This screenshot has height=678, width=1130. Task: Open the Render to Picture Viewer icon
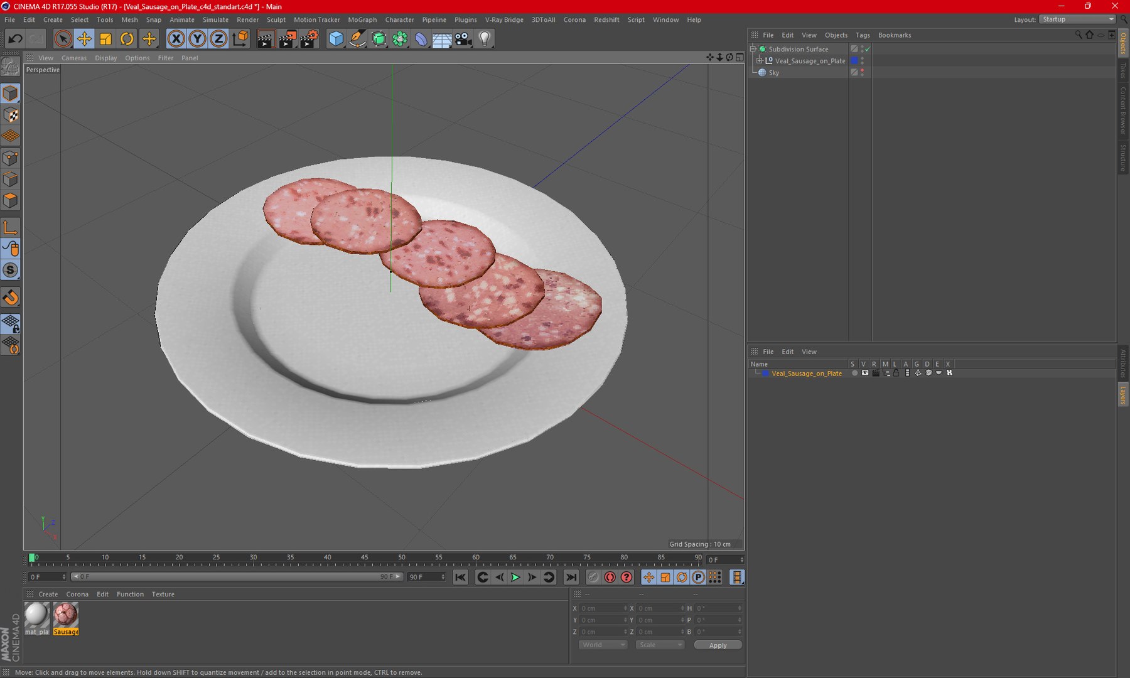tap(287, 39)
